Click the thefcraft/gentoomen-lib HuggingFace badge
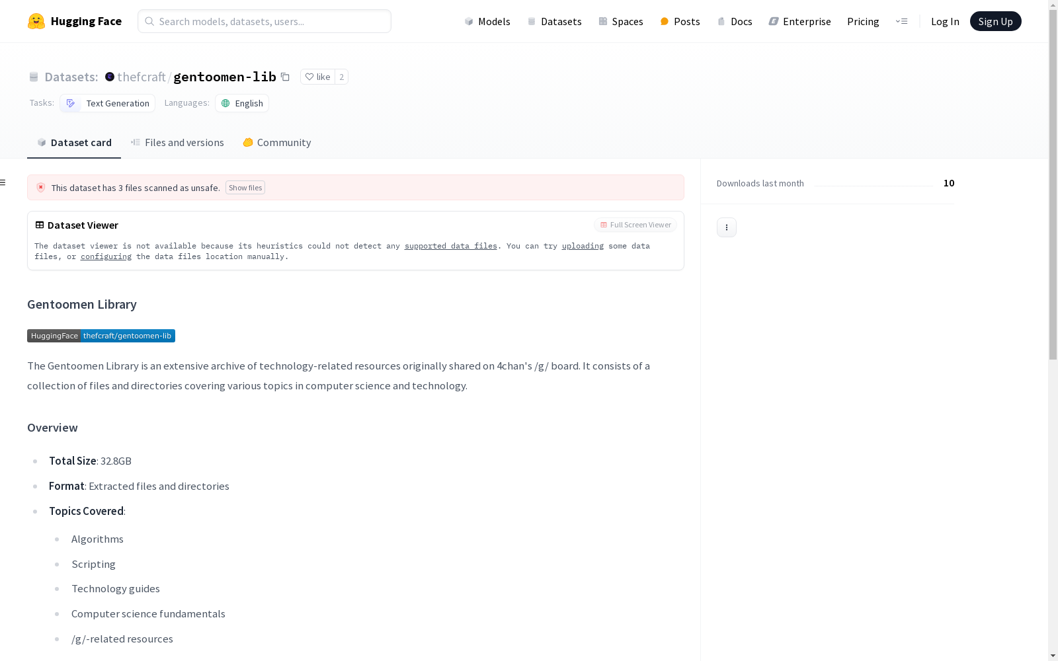The image size is (1058, 661). [x=101, y=336]
